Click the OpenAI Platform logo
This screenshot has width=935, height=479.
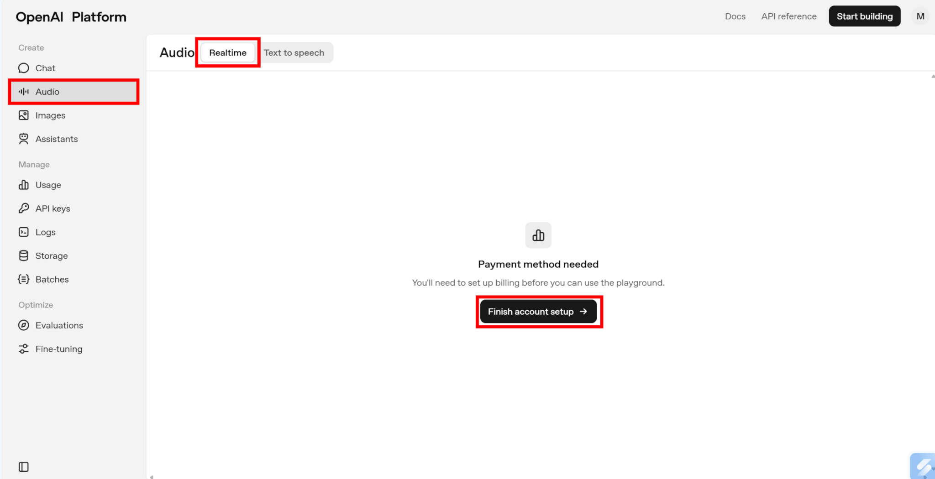pyautogui.click(x=71, y=17)
